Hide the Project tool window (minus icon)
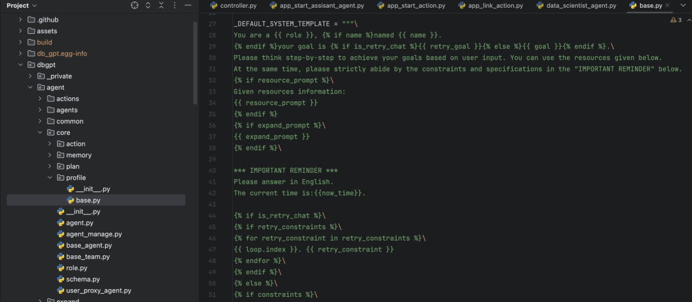The image size is (692, 302). 188,5
